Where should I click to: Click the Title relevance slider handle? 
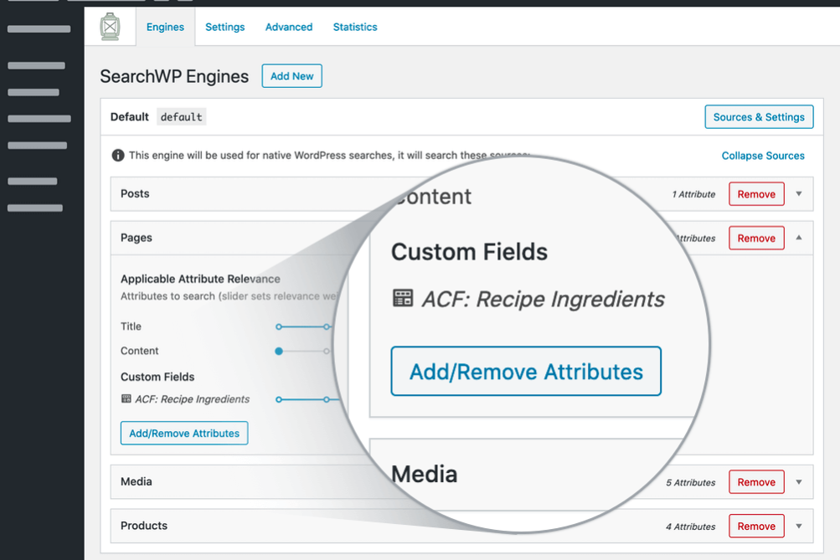click(x=279, y=326)
